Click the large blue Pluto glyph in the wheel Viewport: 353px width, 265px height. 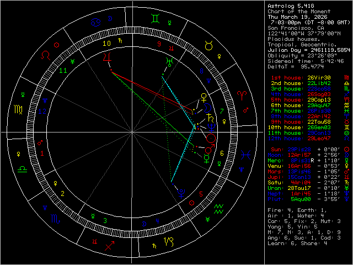181,194
